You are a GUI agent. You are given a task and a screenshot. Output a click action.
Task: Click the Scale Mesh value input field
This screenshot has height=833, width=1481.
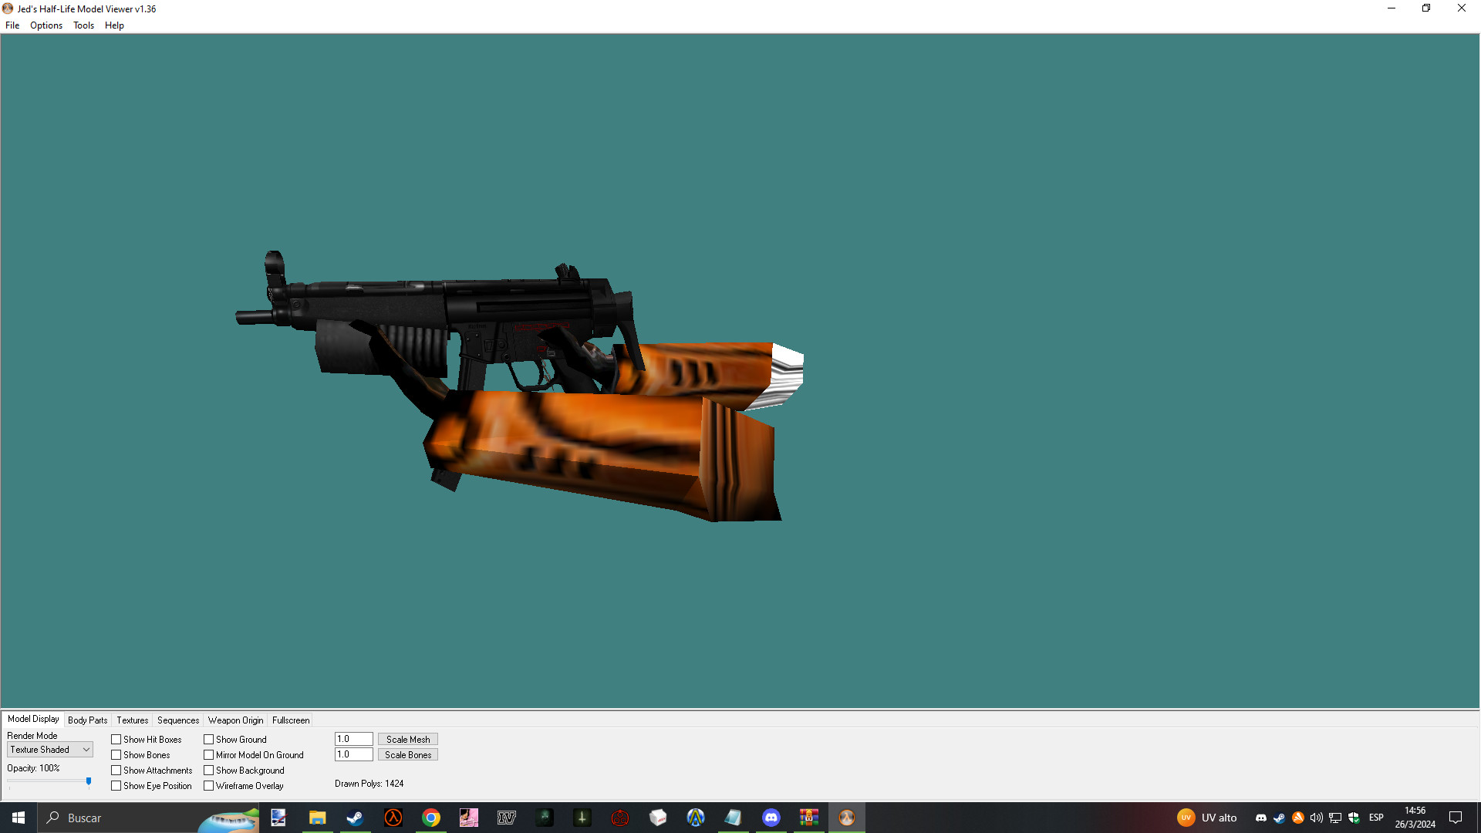coord(353,738)
